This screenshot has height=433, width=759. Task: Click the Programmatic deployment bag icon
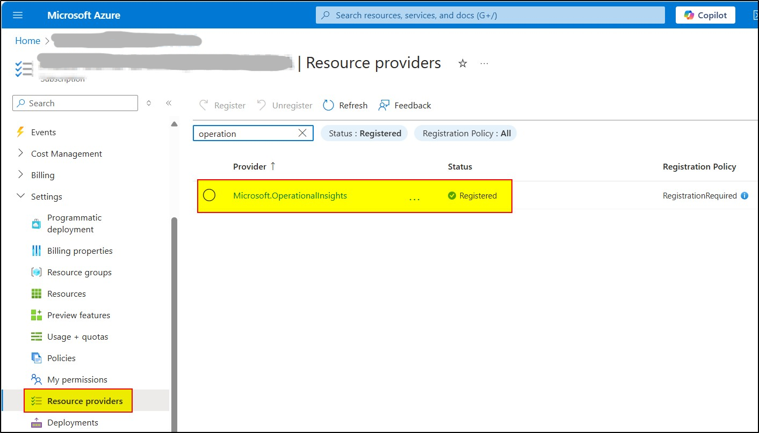(36, 224)
